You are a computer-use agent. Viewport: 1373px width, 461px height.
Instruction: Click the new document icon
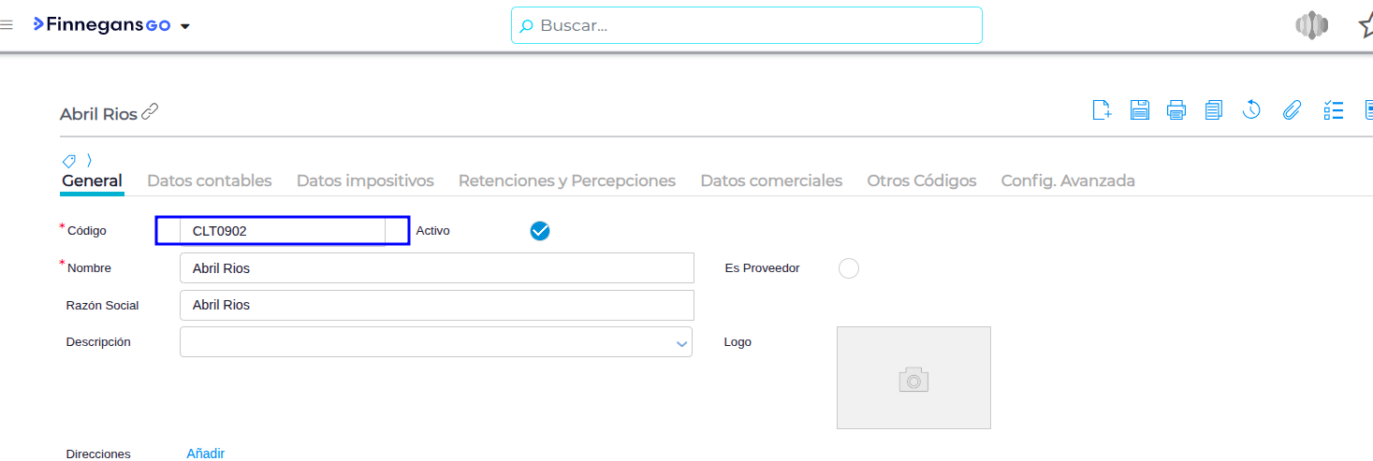click(x=1102, y=110)
